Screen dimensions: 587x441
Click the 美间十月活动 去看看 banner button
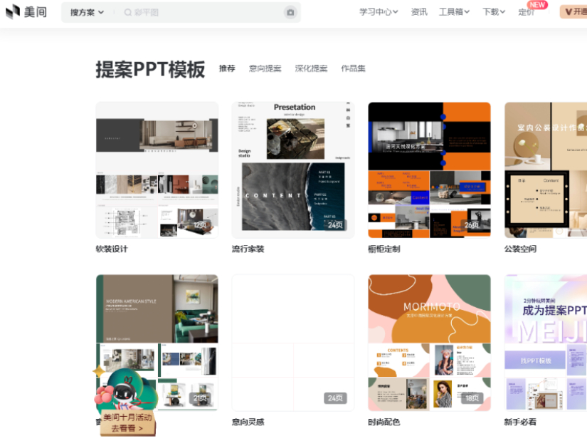127,423
